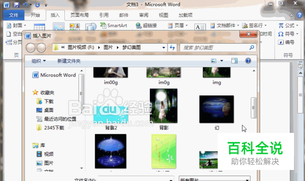
Task: Switch to the 页面布局 ribbon tab
Action: pos(80,15)
